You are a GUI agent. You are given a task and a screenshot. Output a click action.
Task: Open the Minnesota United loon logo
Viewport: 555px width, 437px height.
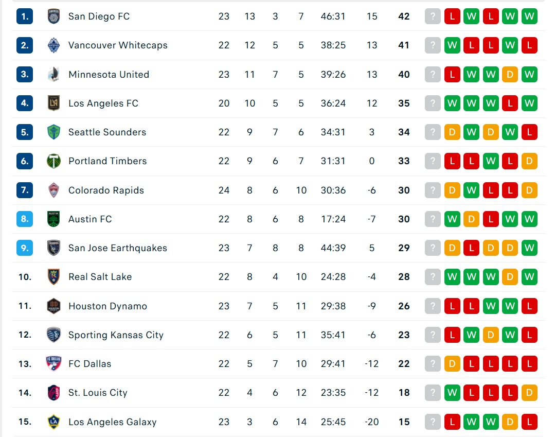coord(54,74)
